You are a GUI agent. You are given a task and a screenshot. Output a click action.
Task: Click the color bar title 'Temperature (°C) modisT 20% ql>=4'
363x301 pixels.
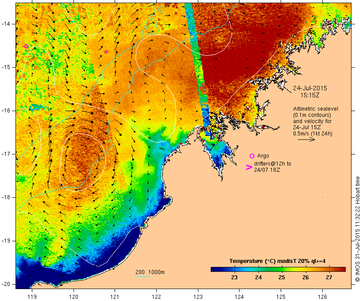tap(278, 261)
